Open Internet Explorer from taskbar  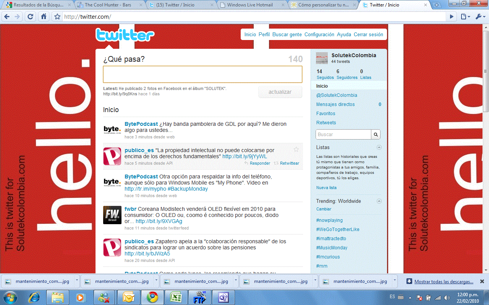(35, 297)
